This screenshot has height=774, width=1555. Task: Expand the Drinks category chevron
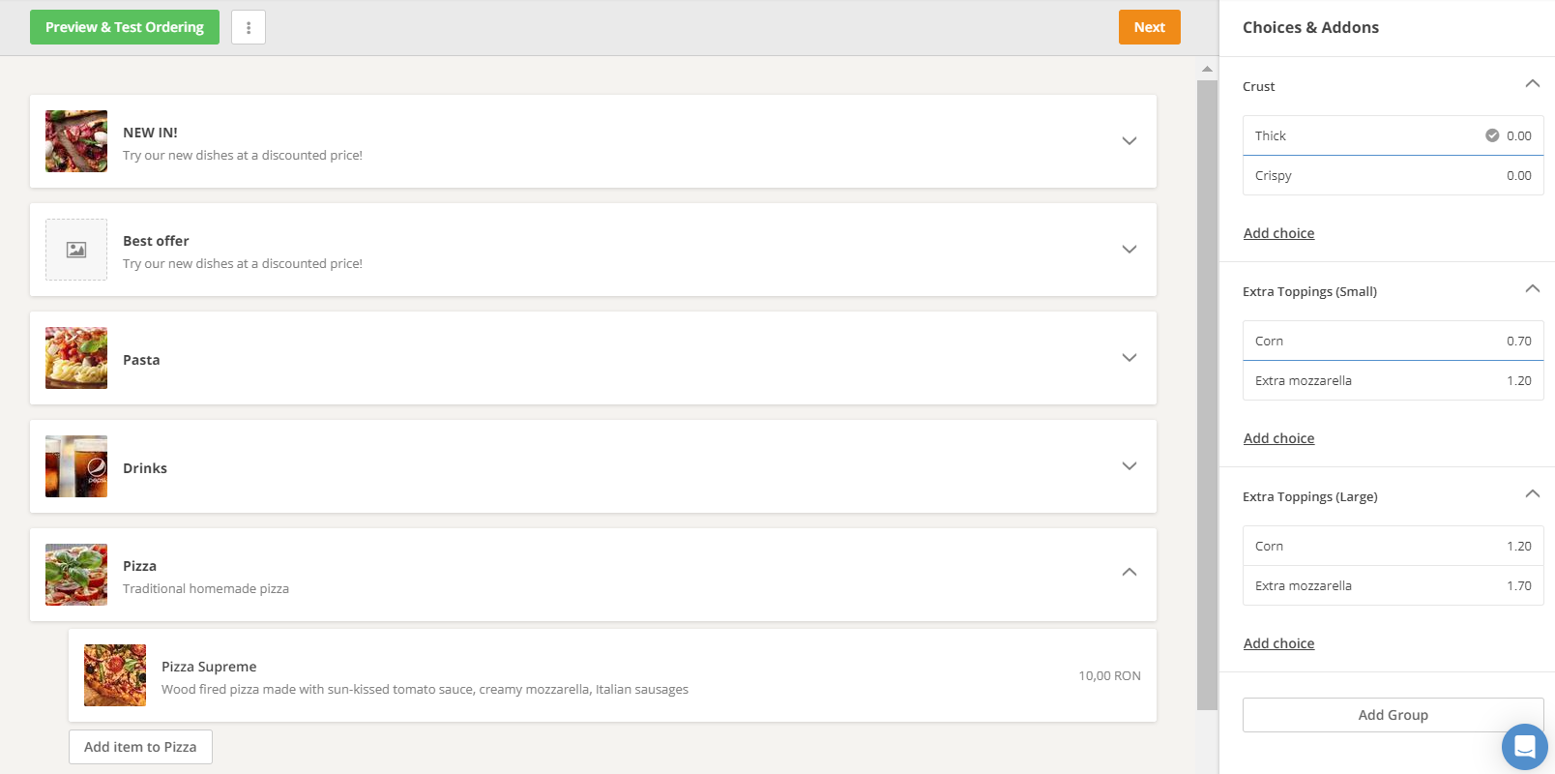pos(1129,466)
